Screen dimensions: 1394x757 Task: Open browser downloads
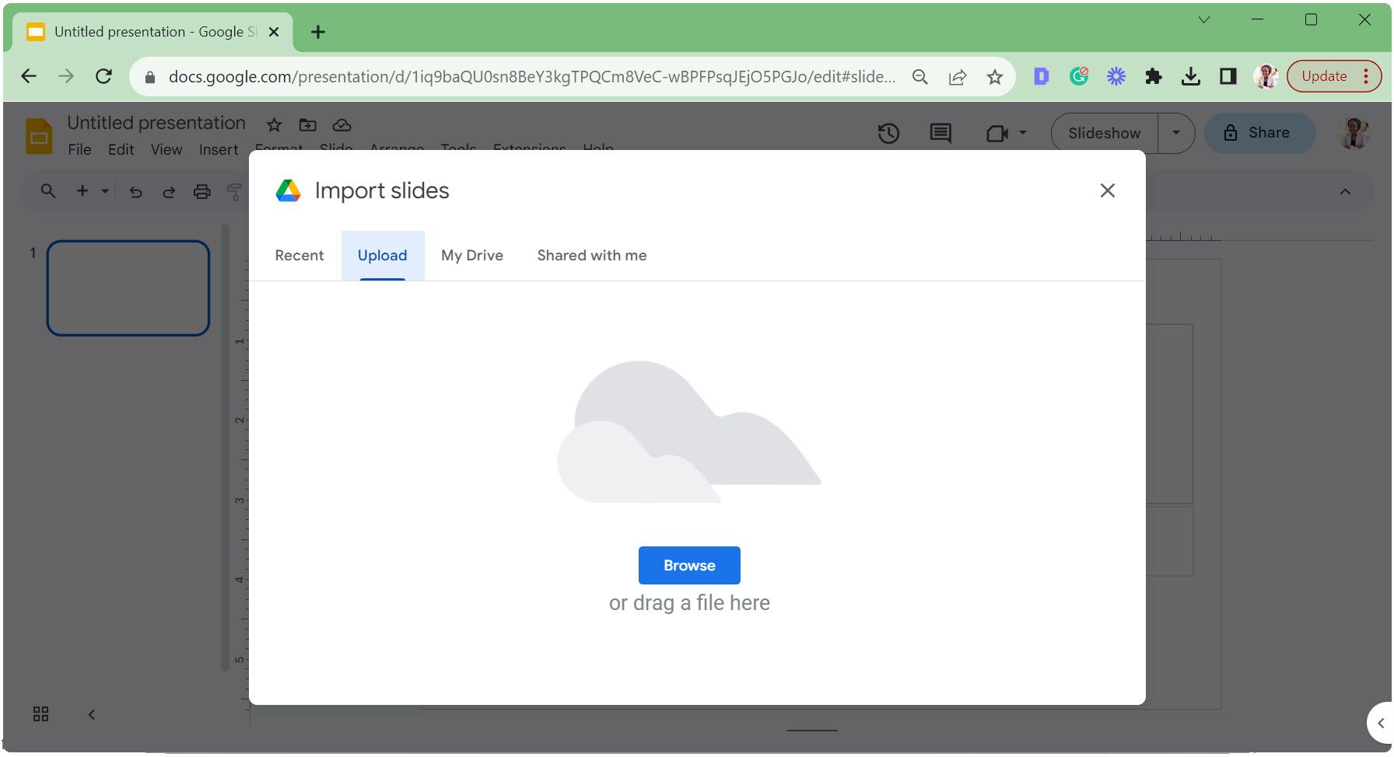(1191, 76)
